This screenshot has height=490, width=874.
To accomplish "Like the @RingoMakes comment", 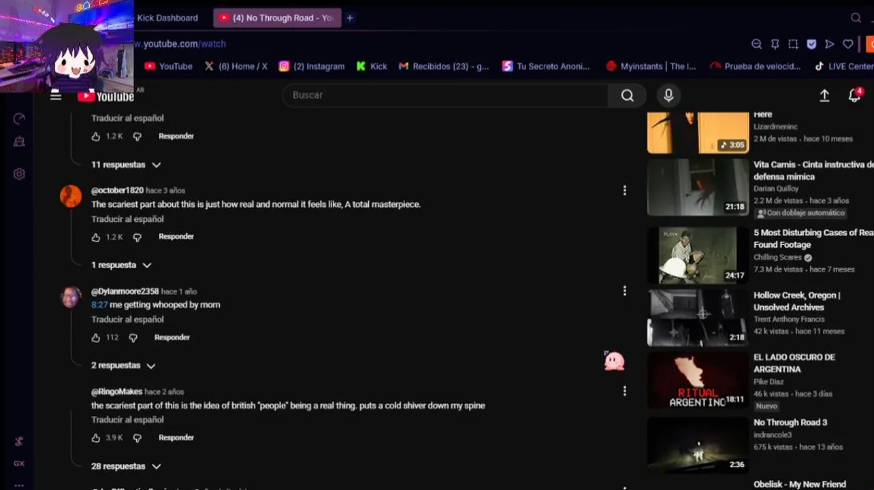I will (96, 438).
